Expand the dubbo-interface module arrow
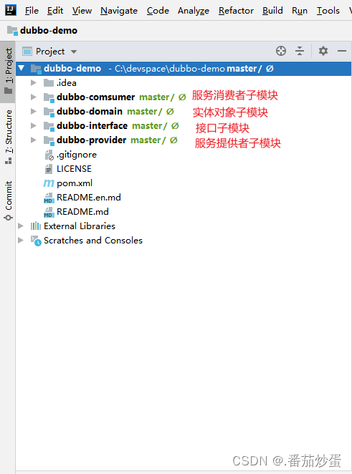Screen dimensions: 352x474 click(x=34, y=126)
